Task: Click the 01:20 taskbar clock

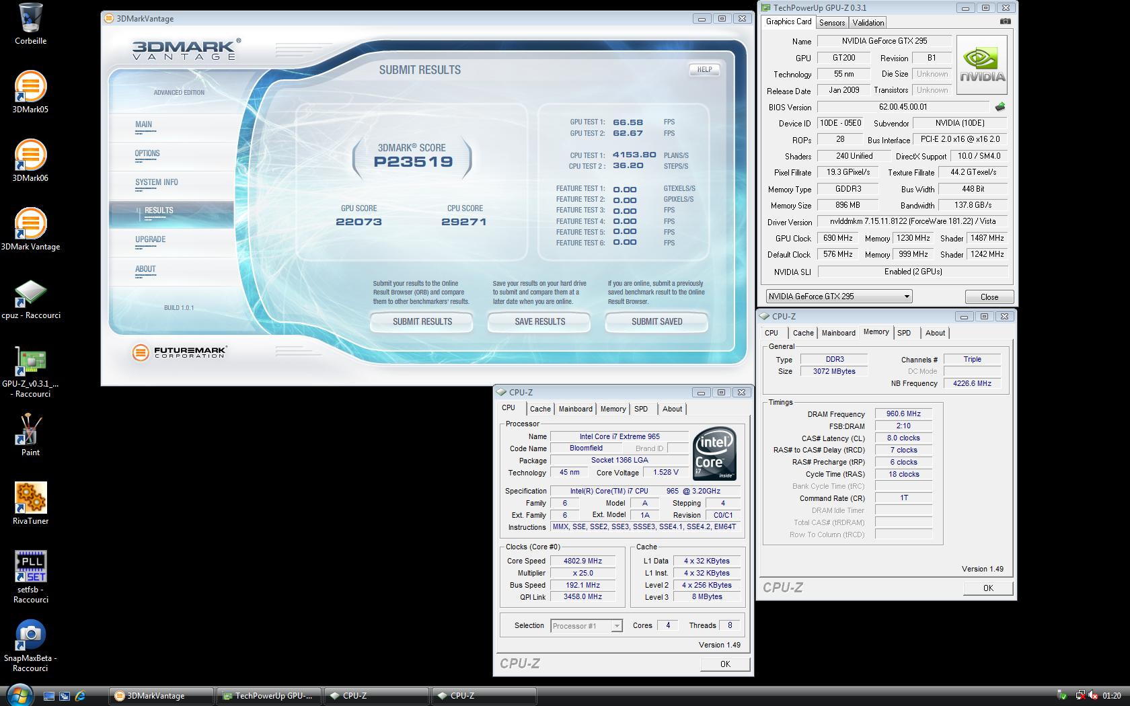Action: pyautogui.click(x=1112, y=696)
